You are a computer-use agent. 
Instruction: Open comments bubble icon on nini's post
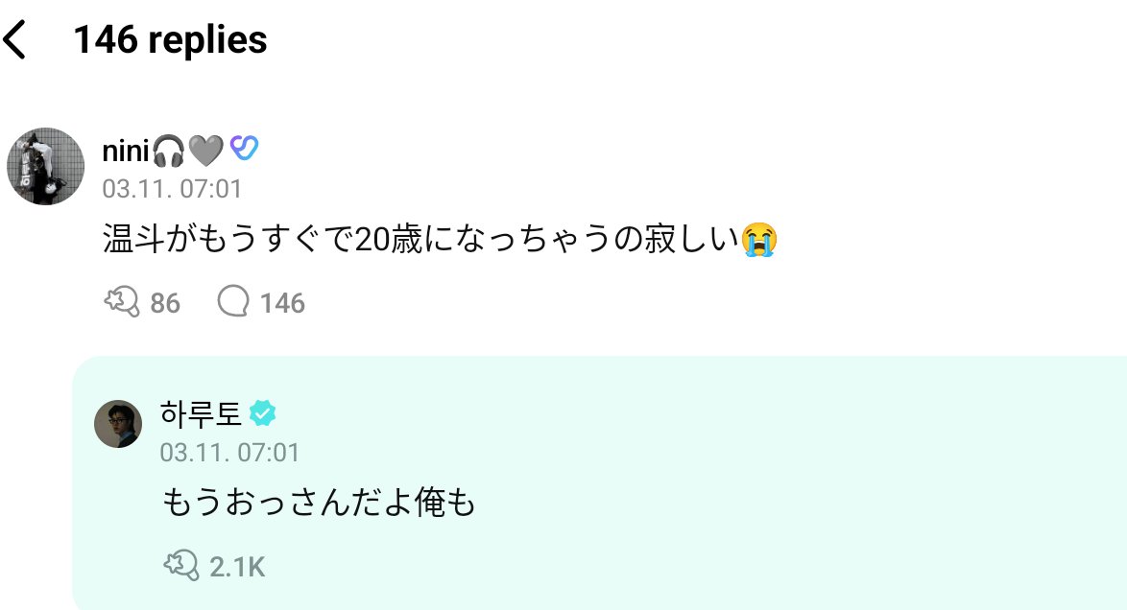[233, 301]
